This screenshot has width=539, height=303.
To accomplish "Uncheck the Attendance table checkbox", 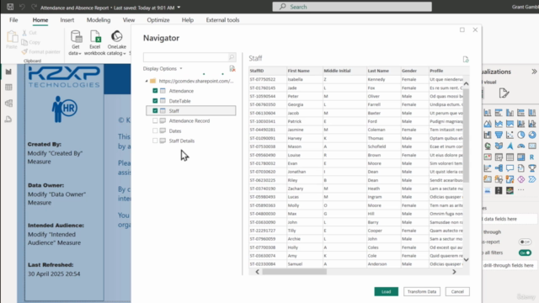I will point(155,91).
